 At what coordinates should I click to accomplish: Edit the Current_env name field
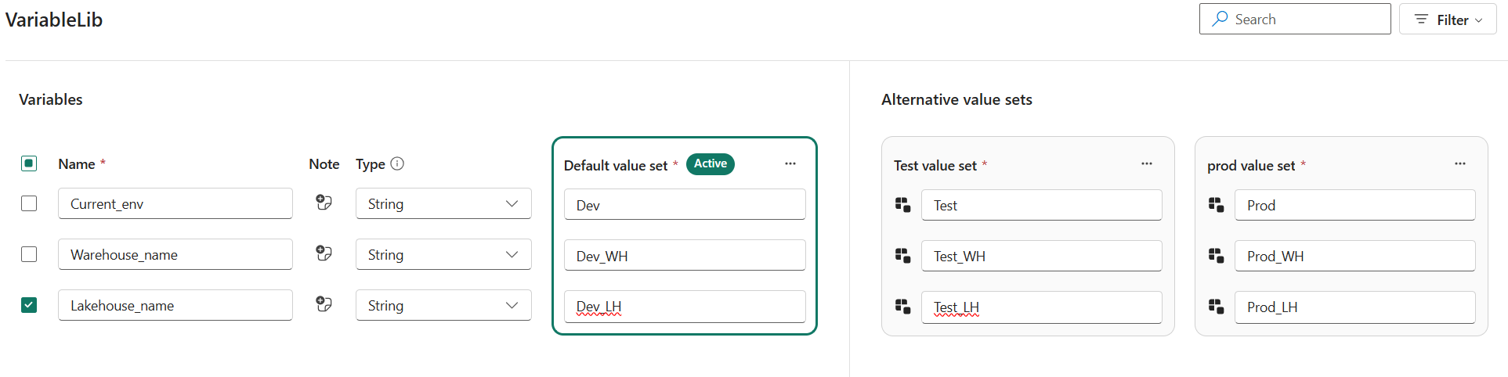[175, 203]
